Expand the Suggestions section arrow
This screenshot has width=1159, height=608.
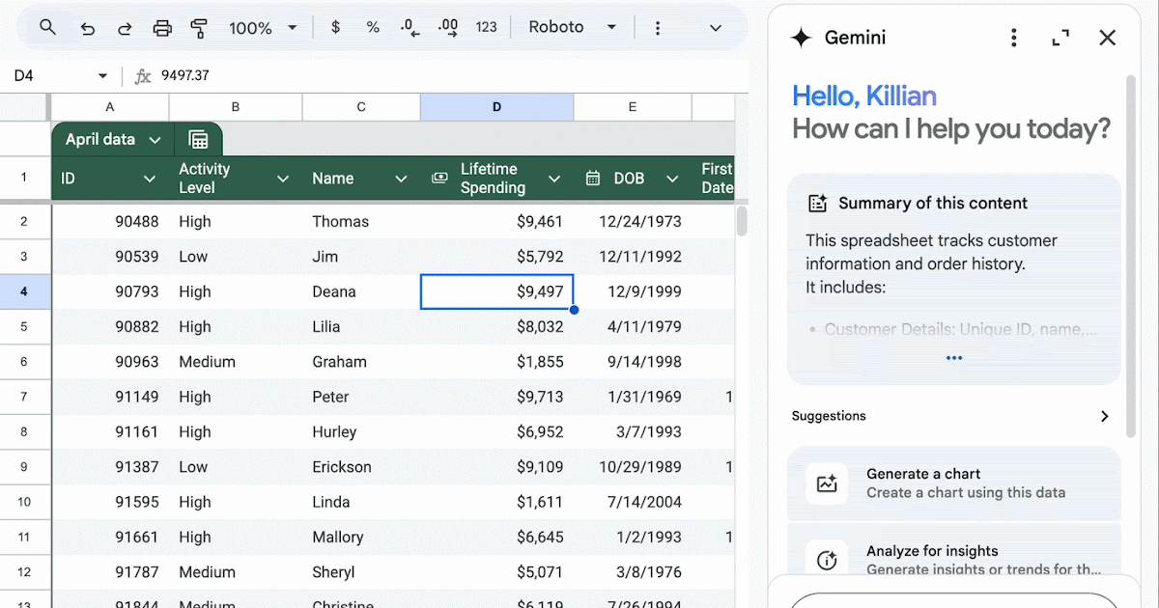coord(1104,417)
